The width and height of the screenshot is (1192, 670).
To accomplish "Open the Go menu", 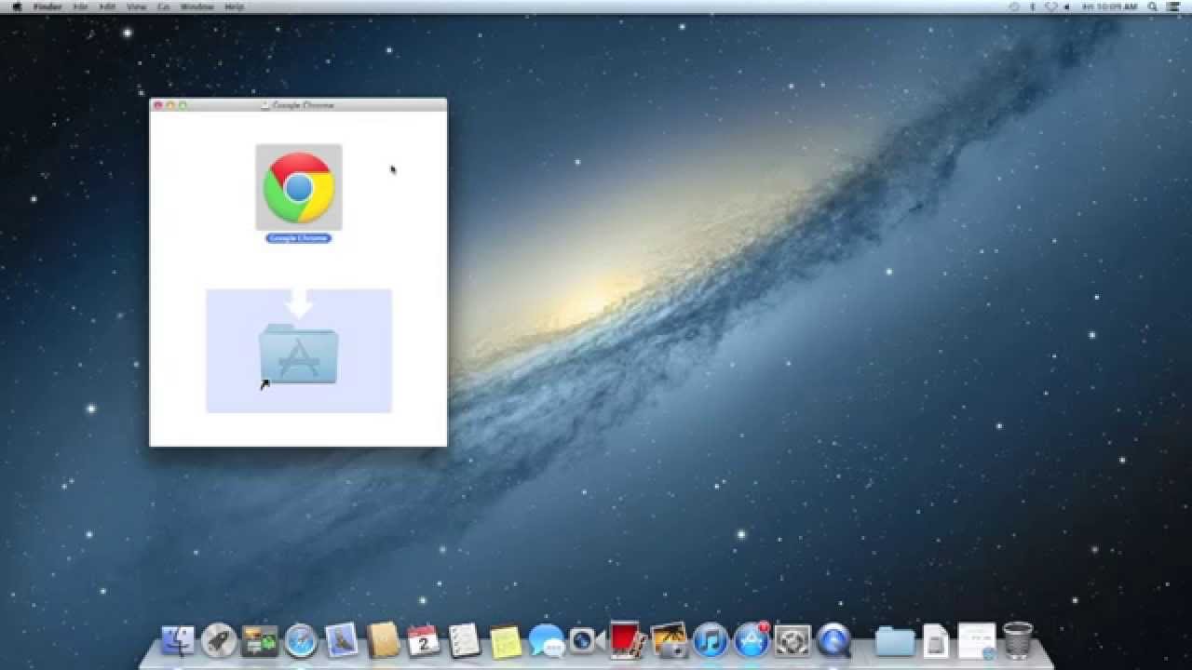I will point(163,7).
